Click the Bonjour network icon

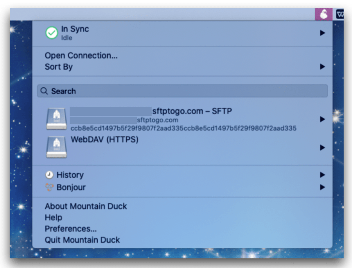tap(49, 187)
